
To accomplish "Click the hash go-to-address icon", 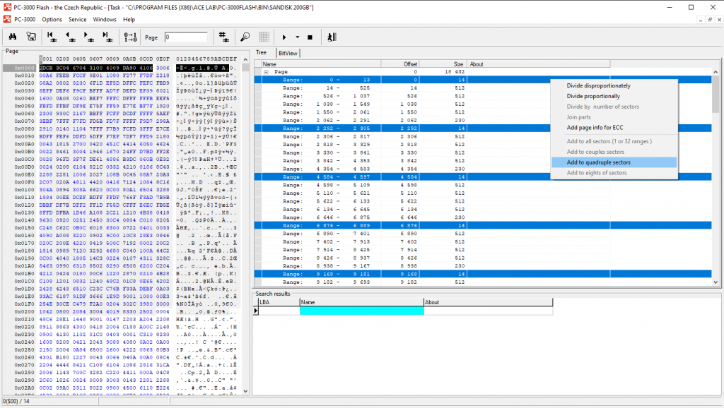I will tap(223, 37).
